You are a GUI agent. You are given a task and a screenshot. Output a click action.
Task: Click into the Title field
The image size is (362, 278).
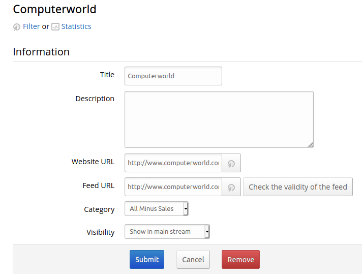(173, 76)
